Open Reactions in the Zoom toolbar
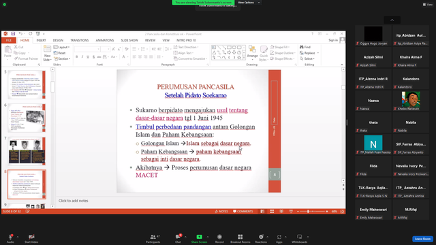Screen dimensions: 436x245 pyautogui.click(x=261, y=238)
